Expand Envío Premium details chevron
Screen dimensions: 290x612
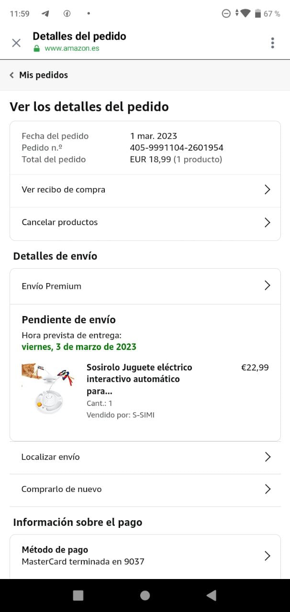(x=268, y=286)
